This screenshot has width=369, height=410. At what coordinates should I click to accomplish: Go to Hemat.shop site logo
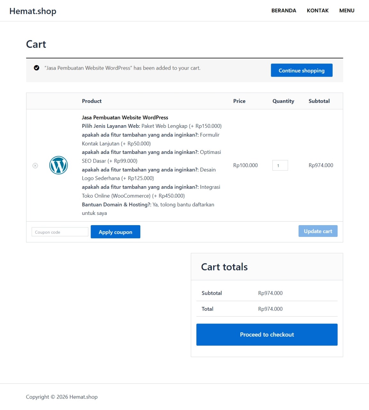pyautogui.click(x=33, y=11)
